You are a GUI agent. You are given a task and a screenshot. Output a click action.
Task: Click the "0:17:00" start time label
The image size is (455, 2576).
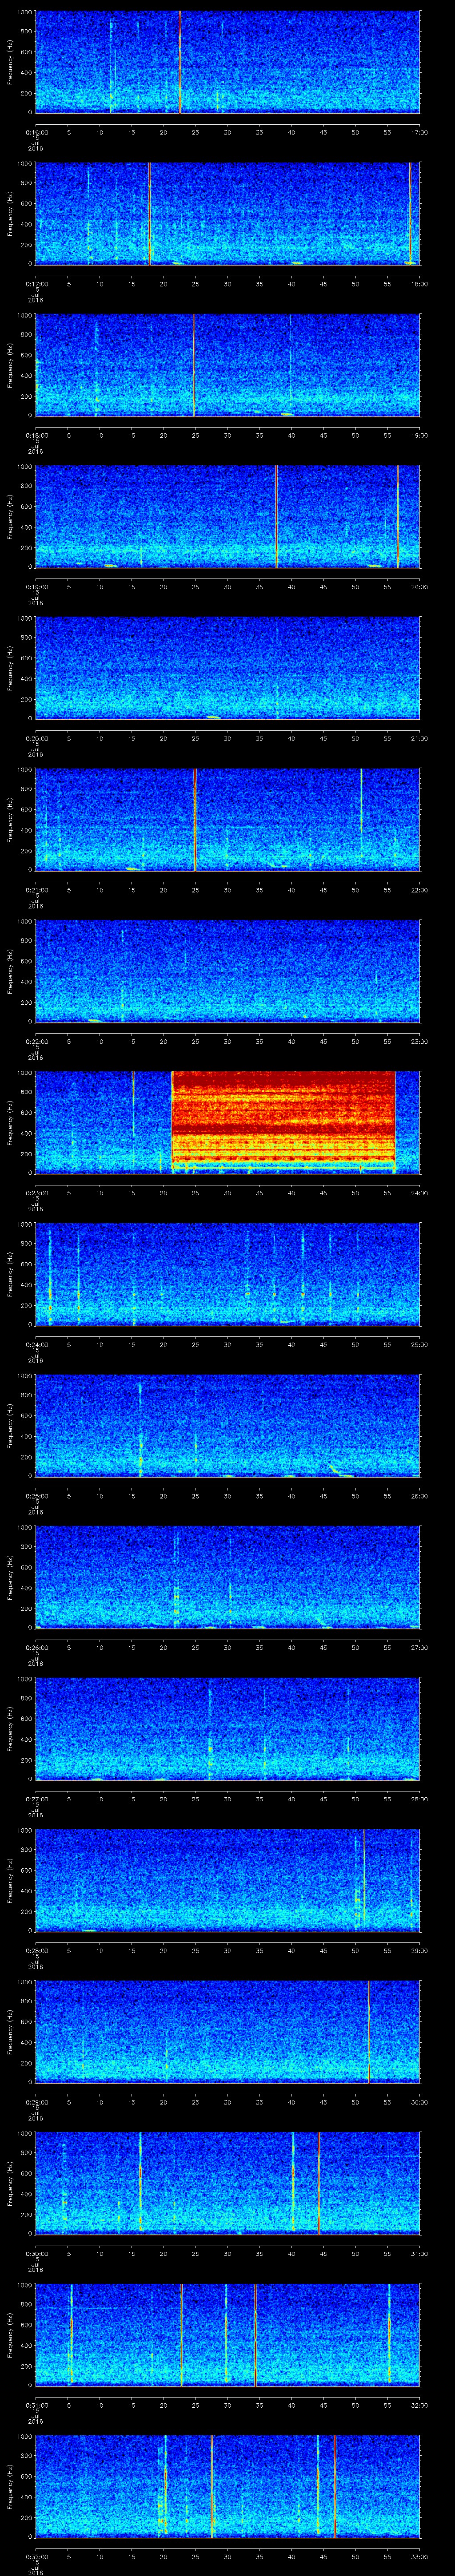tap(36, 284)
